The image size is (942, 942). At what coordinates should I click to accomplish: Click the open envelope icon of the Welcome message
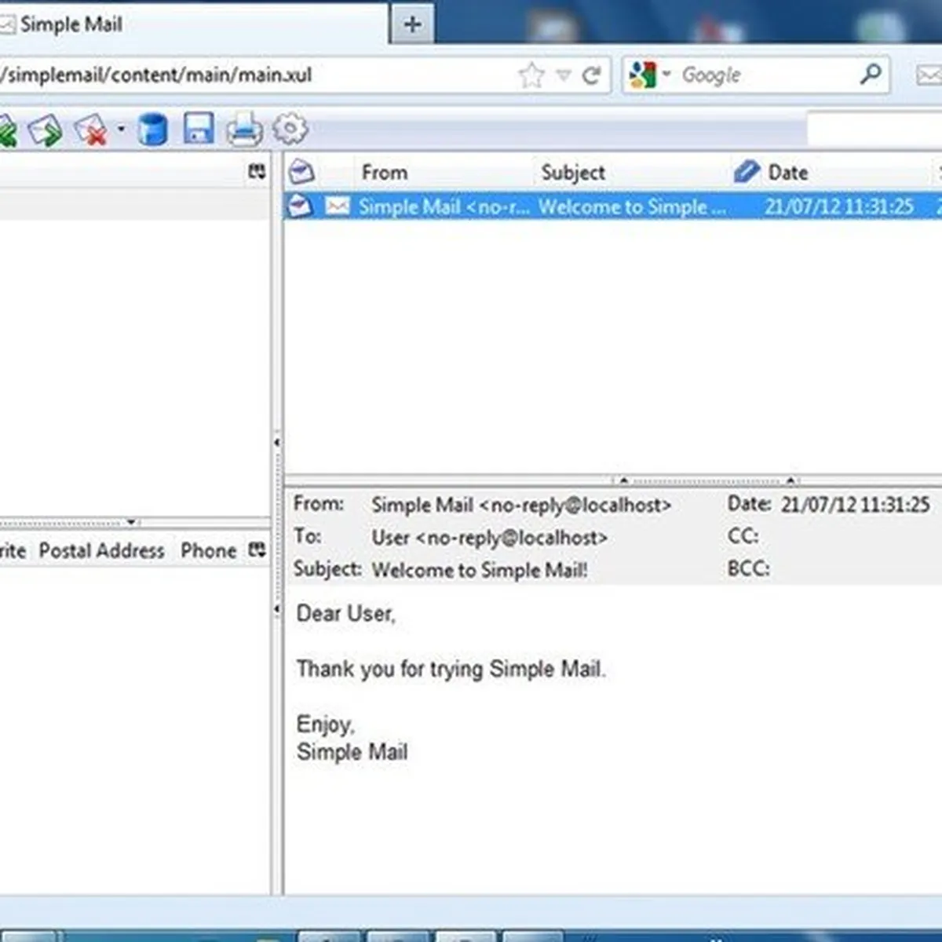point(301,206)
